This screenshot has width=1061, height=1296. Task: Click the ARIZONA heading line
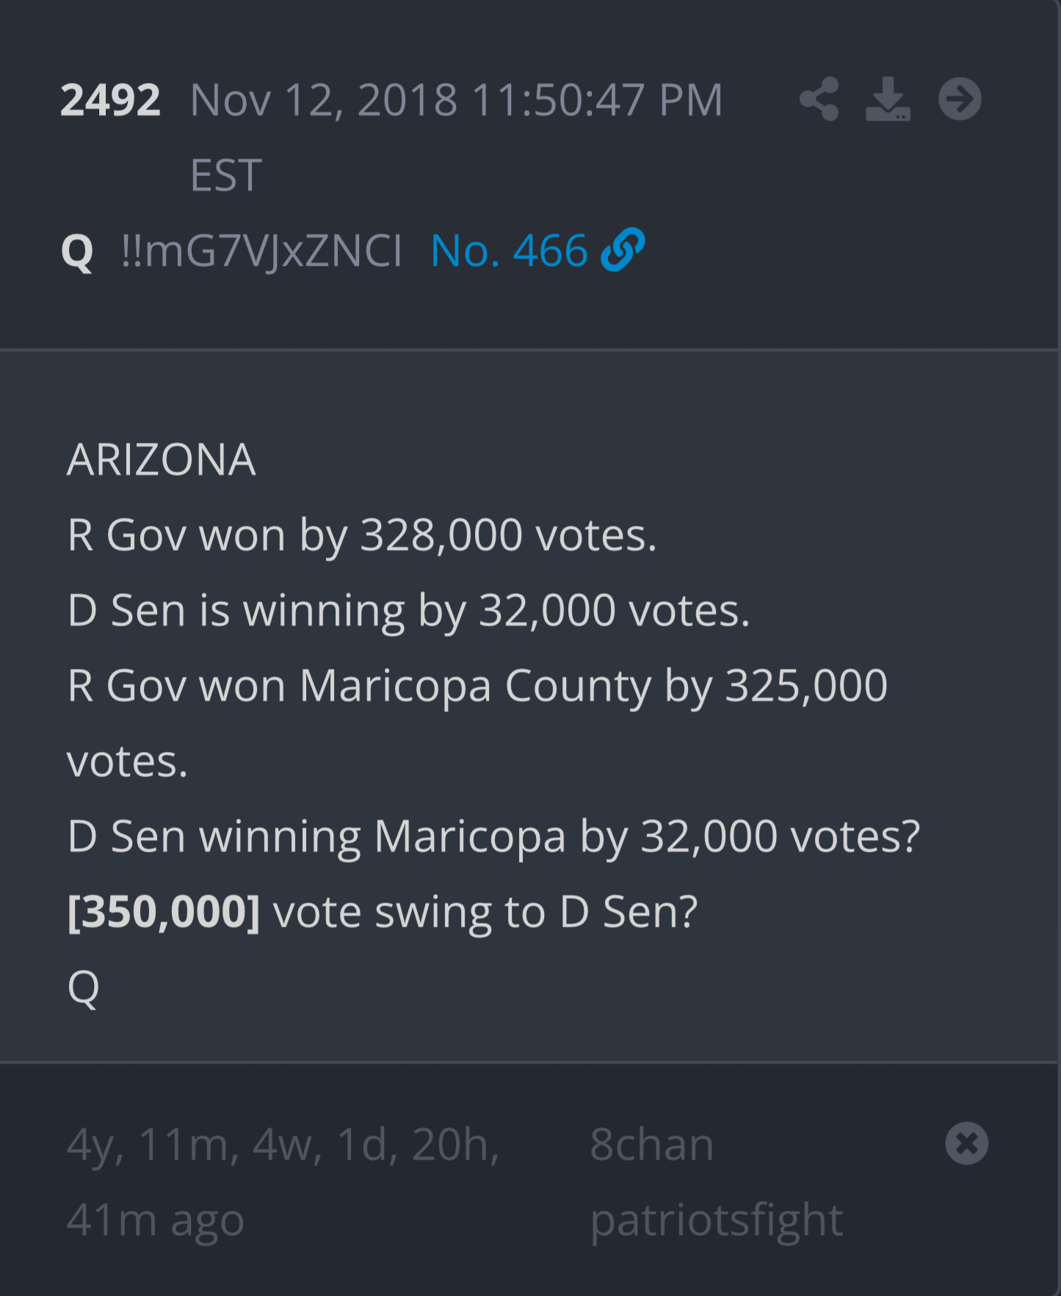[x=162, y=460]
